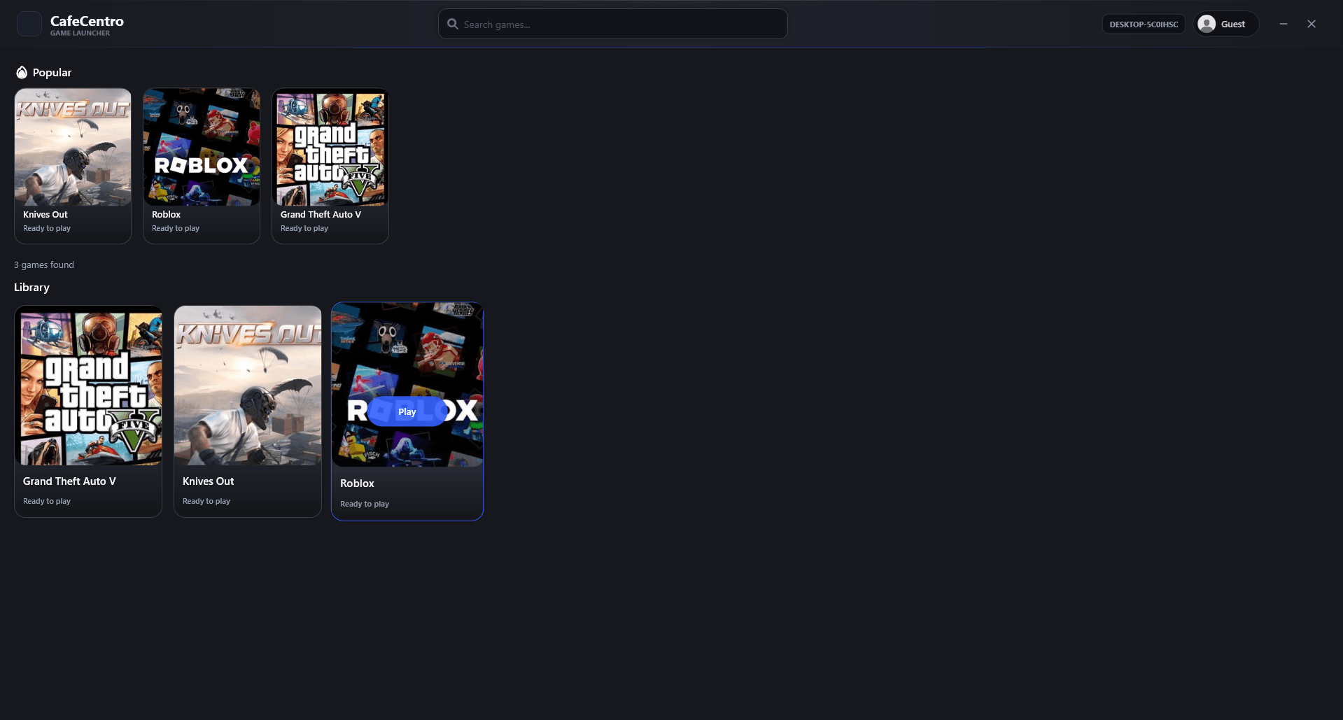Click the 3 games found text
The image size is (1343, 720).
[x=44, y=264]
